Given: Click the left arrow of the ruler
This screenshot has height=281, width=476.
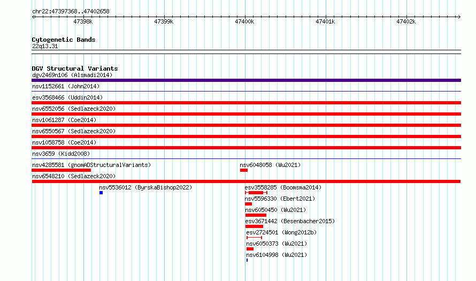Looking at the screenshot, I should (34, 17).
